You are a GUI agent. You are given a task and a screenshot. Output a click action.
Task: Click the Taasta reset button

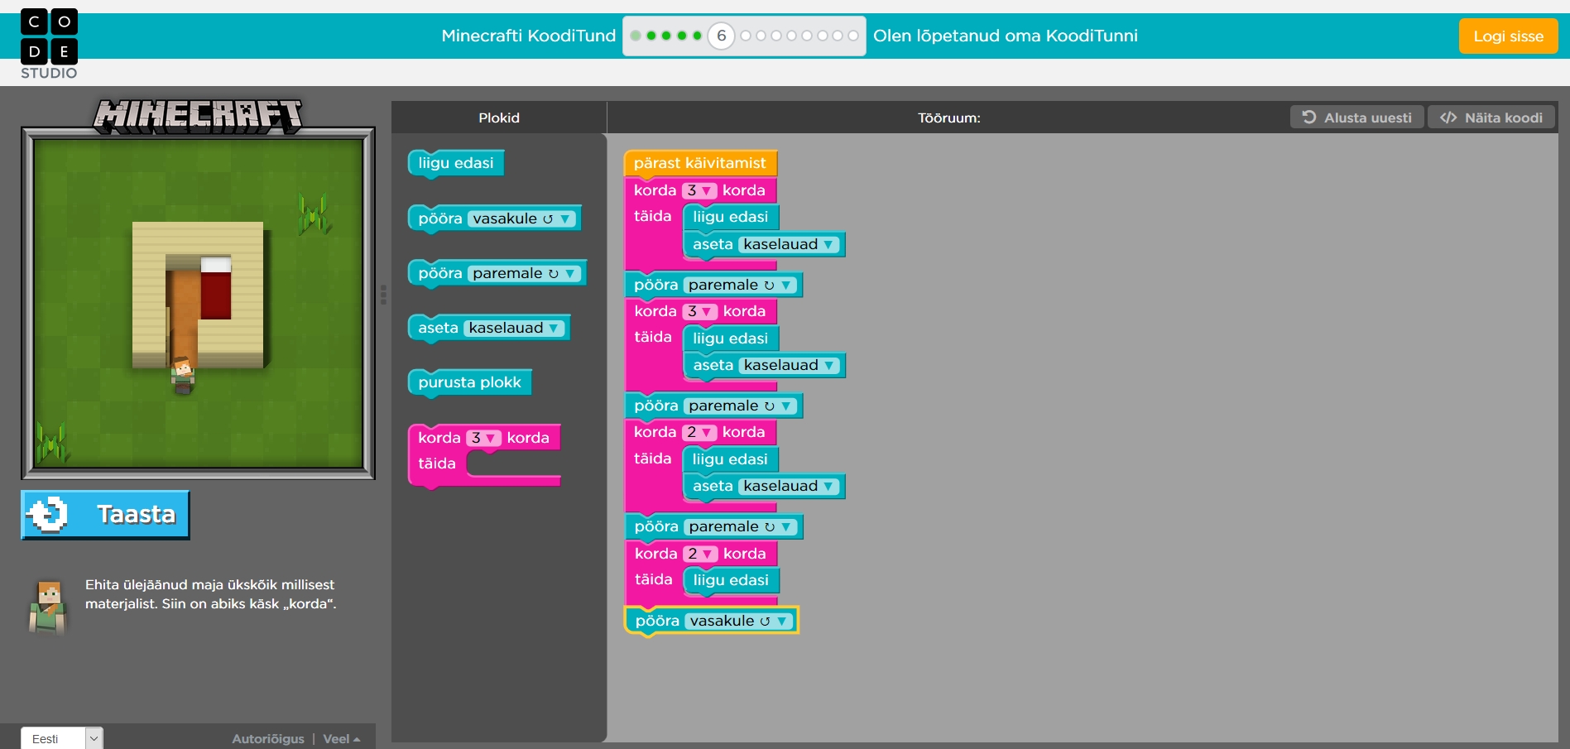pos(105,515)
